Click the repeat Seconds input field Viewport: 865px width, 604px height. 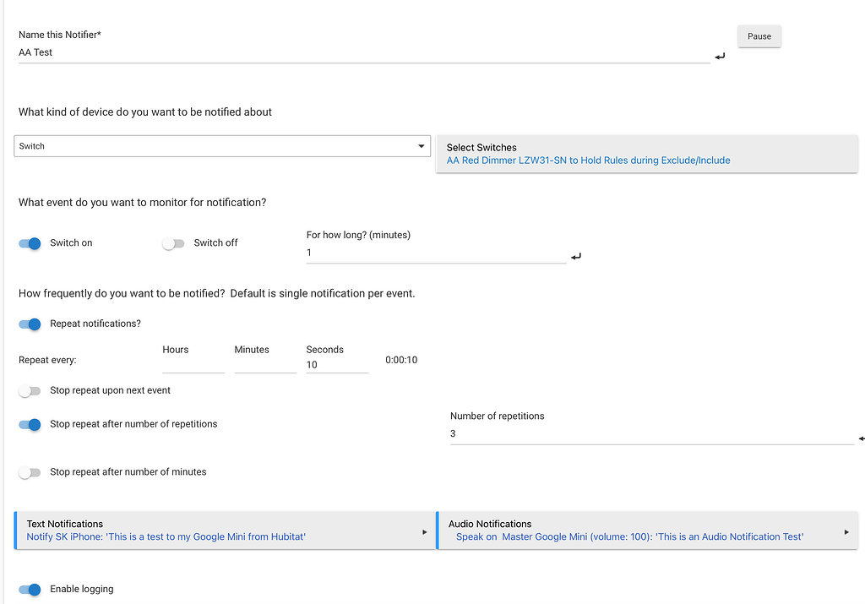[x=336, y=365]
